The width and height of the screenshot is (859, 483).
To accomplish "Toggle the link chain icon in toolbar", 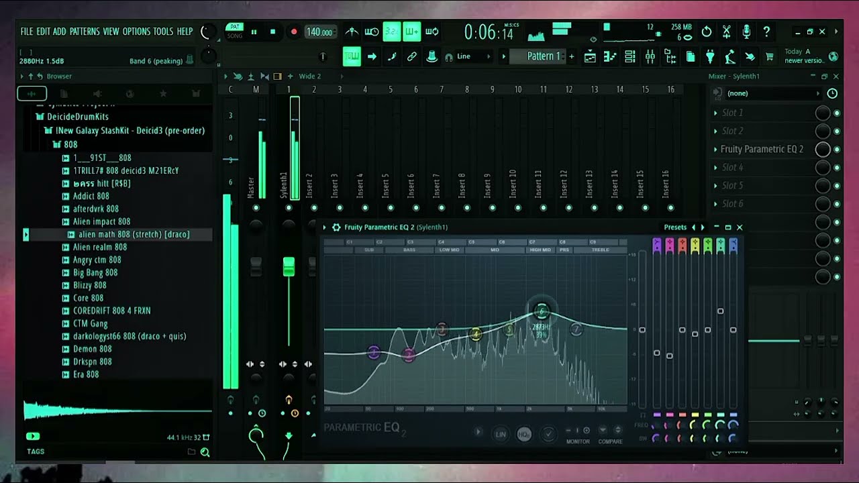I will pos(412,56).
